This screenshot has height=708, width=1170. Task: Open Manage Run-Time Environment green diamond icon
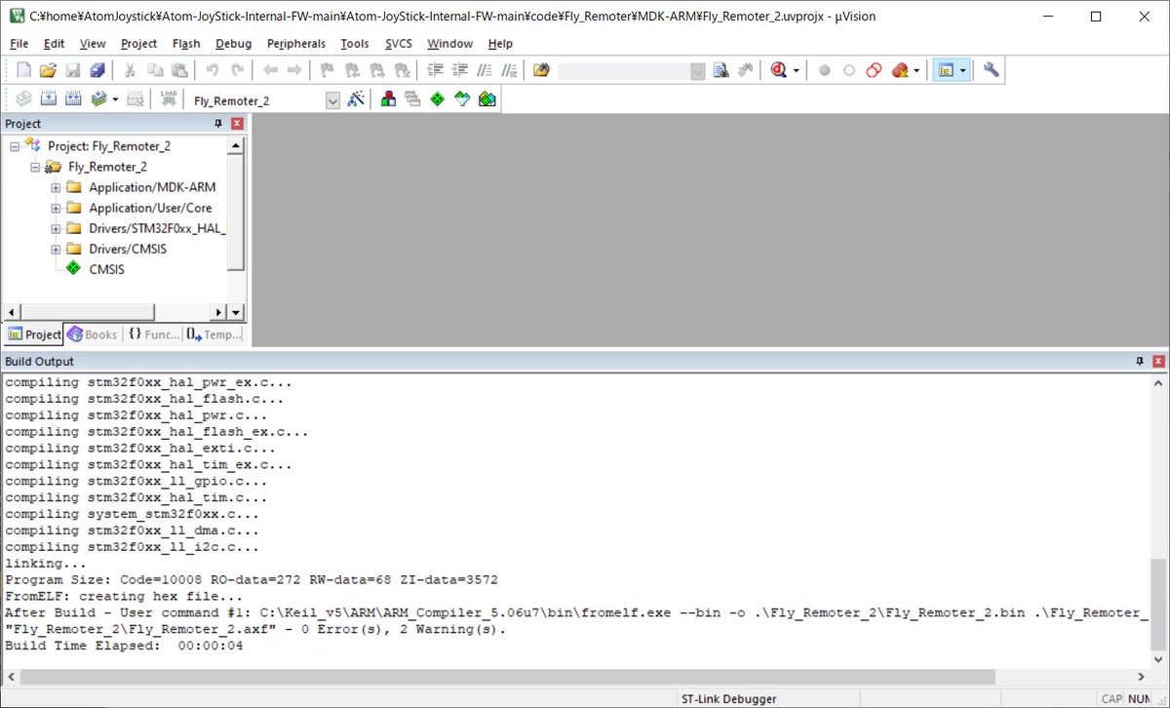(x=437, y=99)
